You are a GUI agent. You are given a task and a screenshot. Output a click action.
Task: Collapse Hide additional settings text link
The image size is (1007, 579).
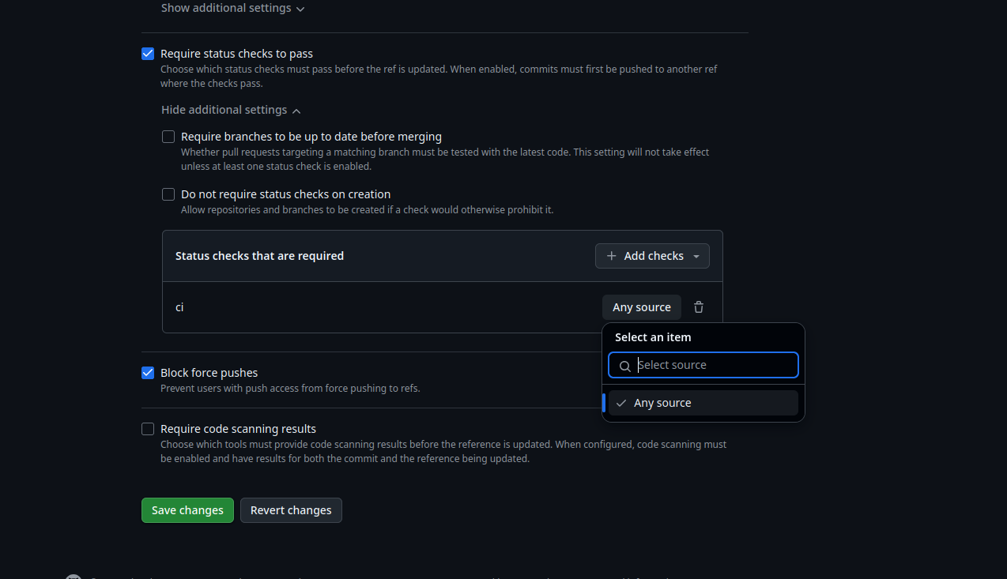[224, 110]
